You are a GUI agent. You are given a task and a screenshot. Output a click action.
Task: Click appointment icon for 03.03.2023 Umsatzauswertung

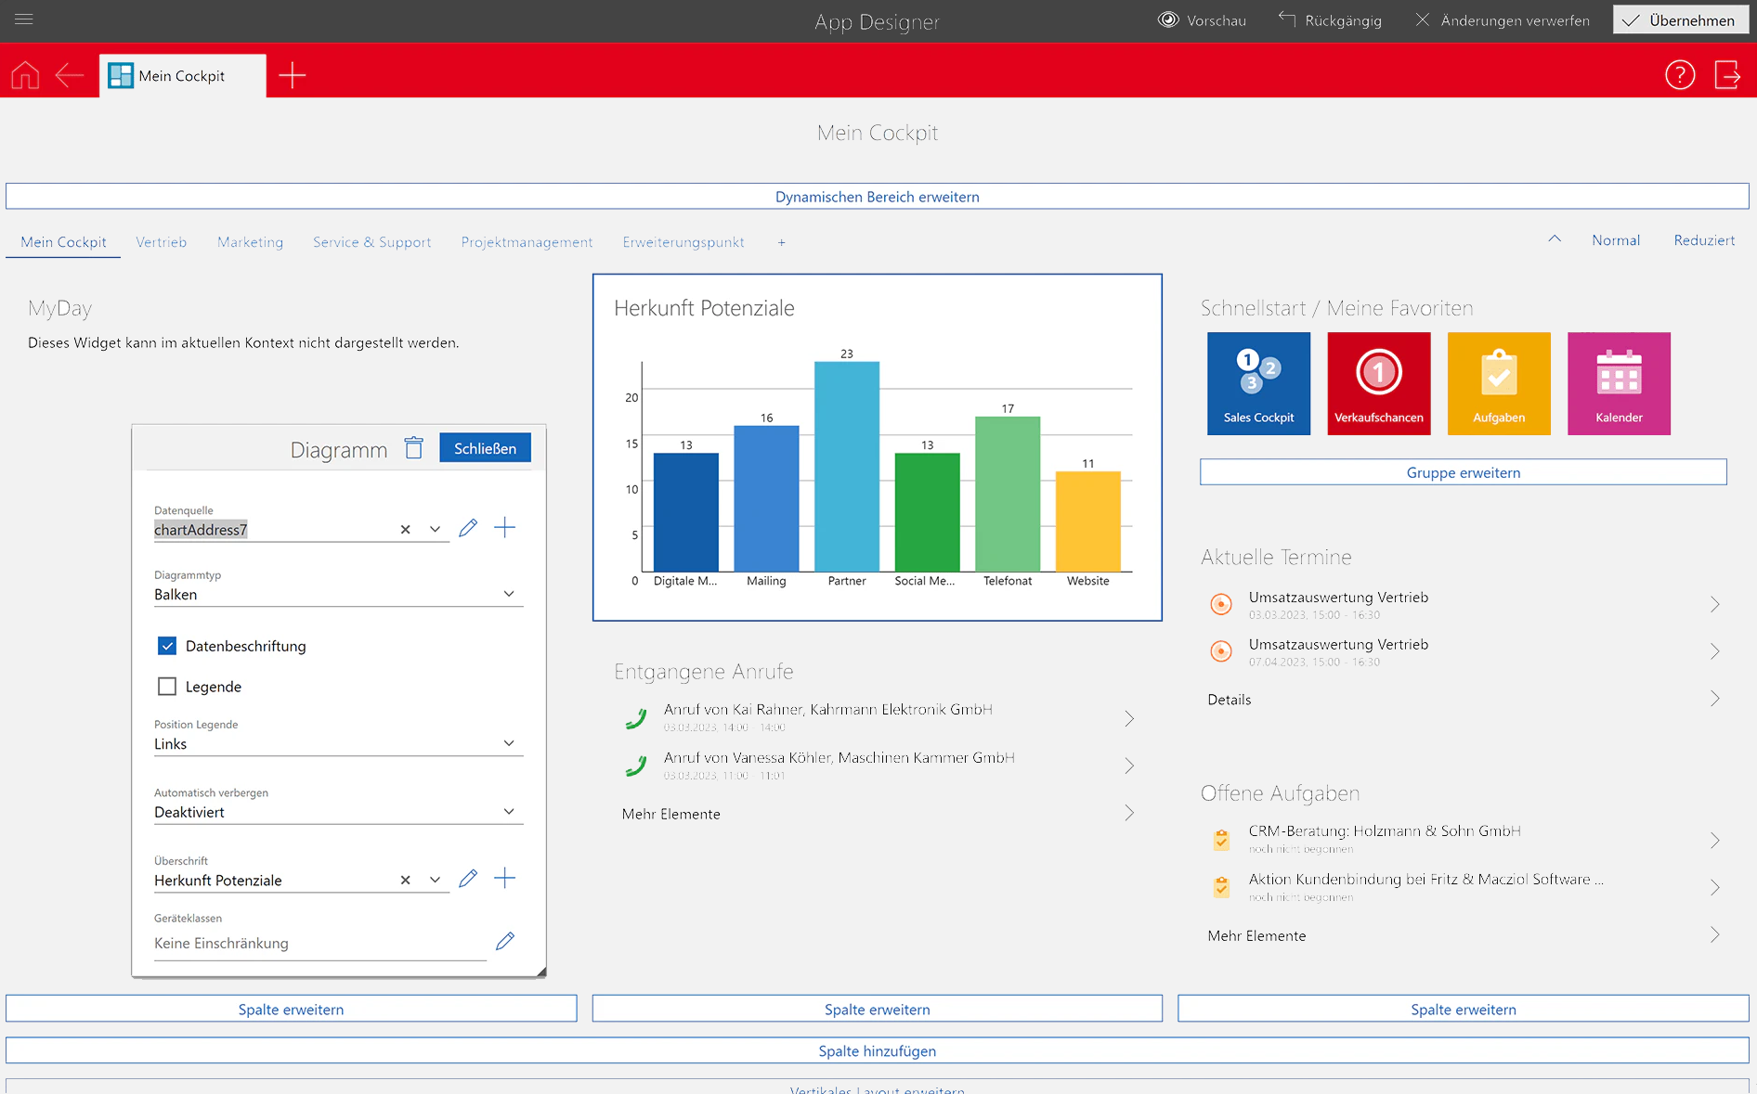pos(1221,604)
